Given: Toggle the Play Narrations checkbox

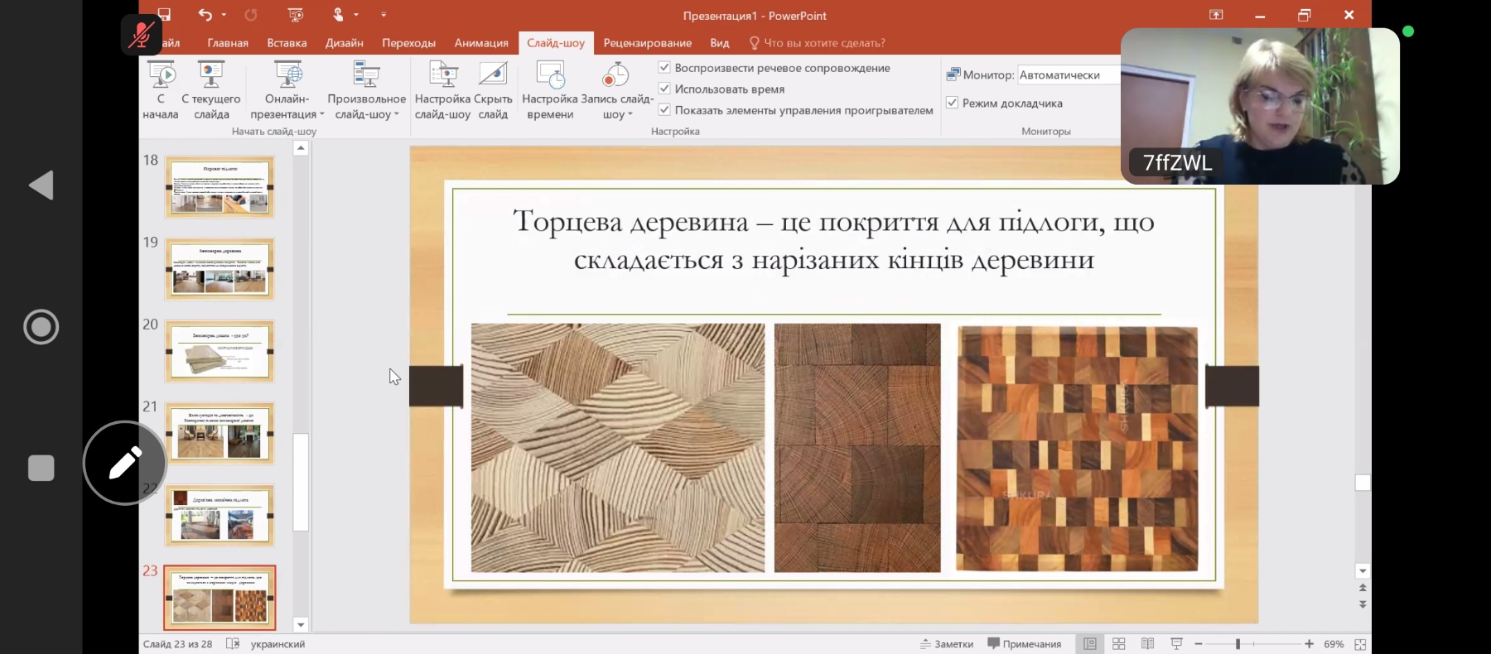Looking at the screenshot, I should pos(664,67).
